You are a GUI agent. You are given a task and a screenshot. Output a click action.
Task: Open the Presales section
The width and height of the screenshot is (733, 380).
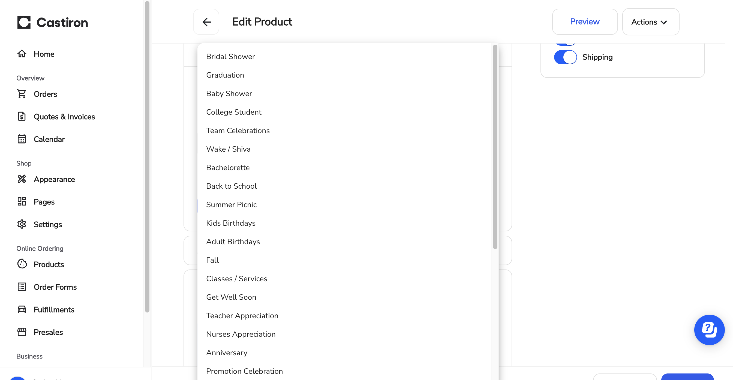pyautogui.click(x=48, y=332)
